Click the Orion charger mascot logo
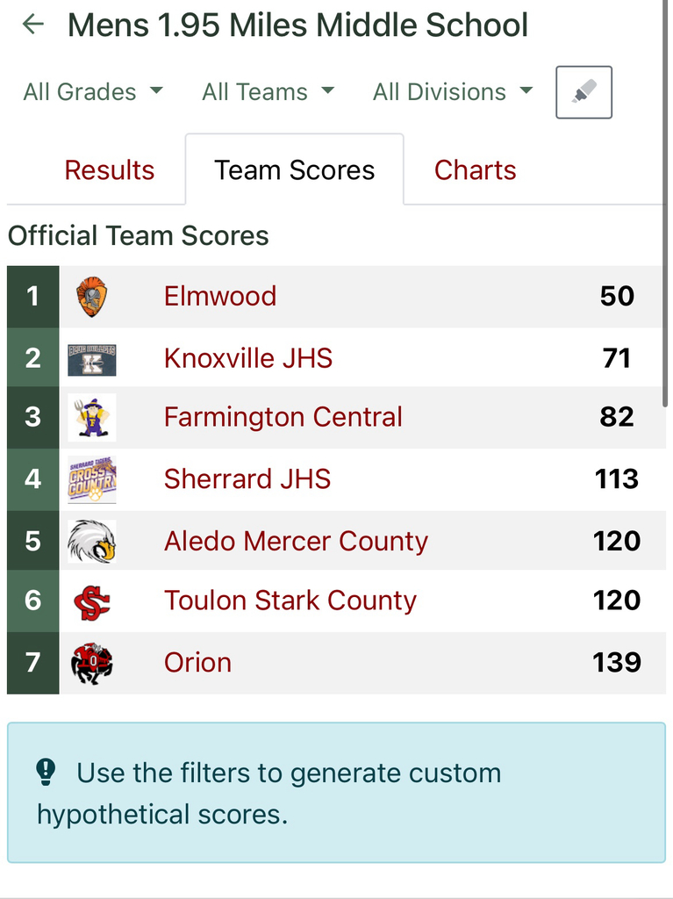Viewport: 673px width, 899px height. click(92, 664)
